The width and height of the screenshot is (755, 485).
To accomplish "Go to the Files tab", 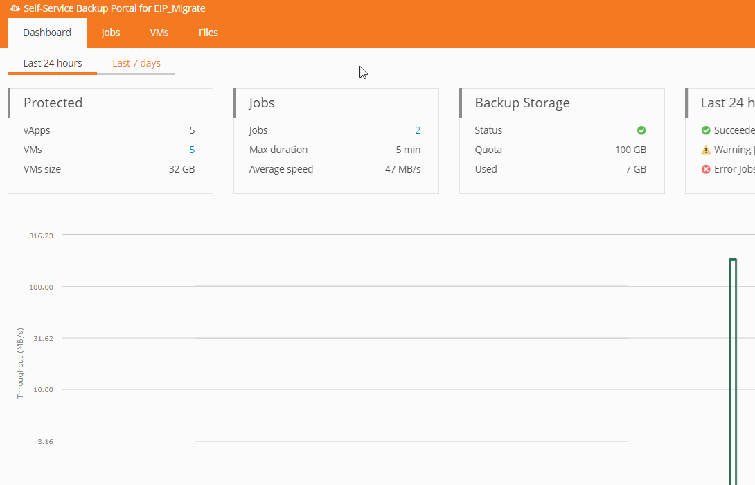I will tap(208, 33).
